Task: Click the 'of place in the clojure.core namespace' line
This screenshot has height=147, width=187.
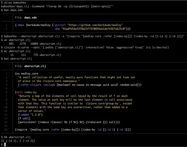Action: 49,81
